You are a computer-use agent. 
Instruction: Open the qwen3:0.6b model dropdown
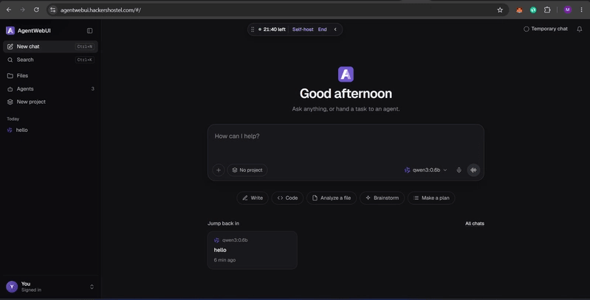425,170
